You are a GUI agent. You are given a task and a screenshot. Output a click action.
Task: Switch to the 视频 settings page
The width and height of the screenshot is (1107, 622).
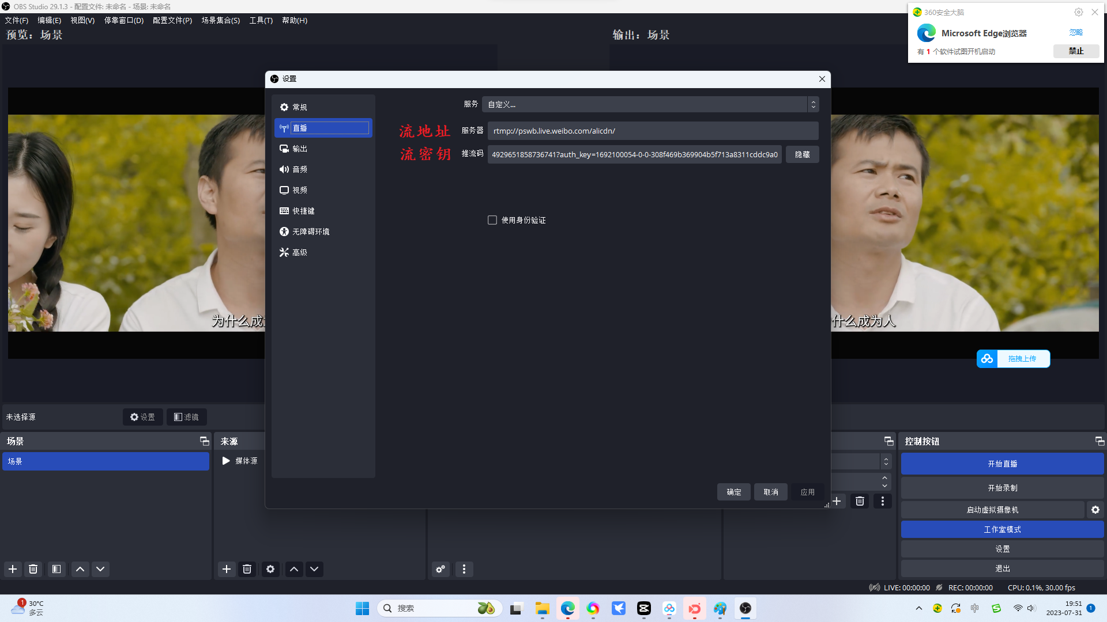point(299,189)
